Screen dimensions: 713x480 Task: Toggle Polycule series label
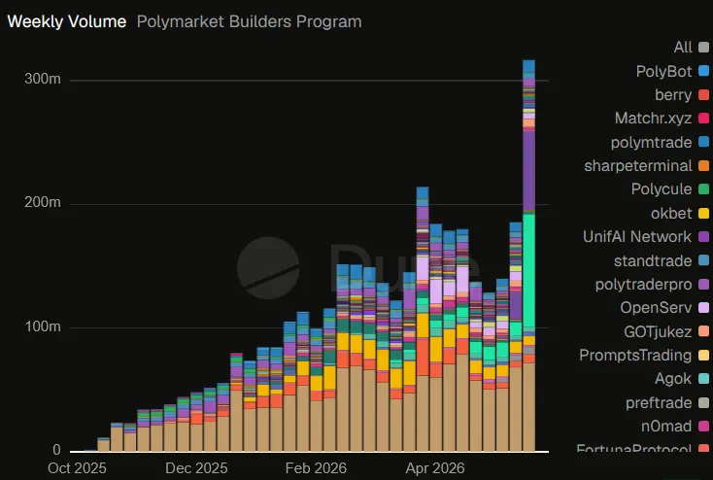click(662, 189)
